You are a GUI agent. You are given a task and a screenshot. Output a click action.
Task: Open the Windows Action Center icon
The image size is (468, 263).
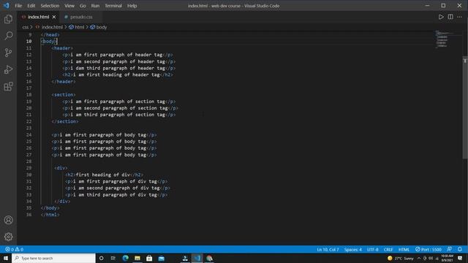click(460, 258)
